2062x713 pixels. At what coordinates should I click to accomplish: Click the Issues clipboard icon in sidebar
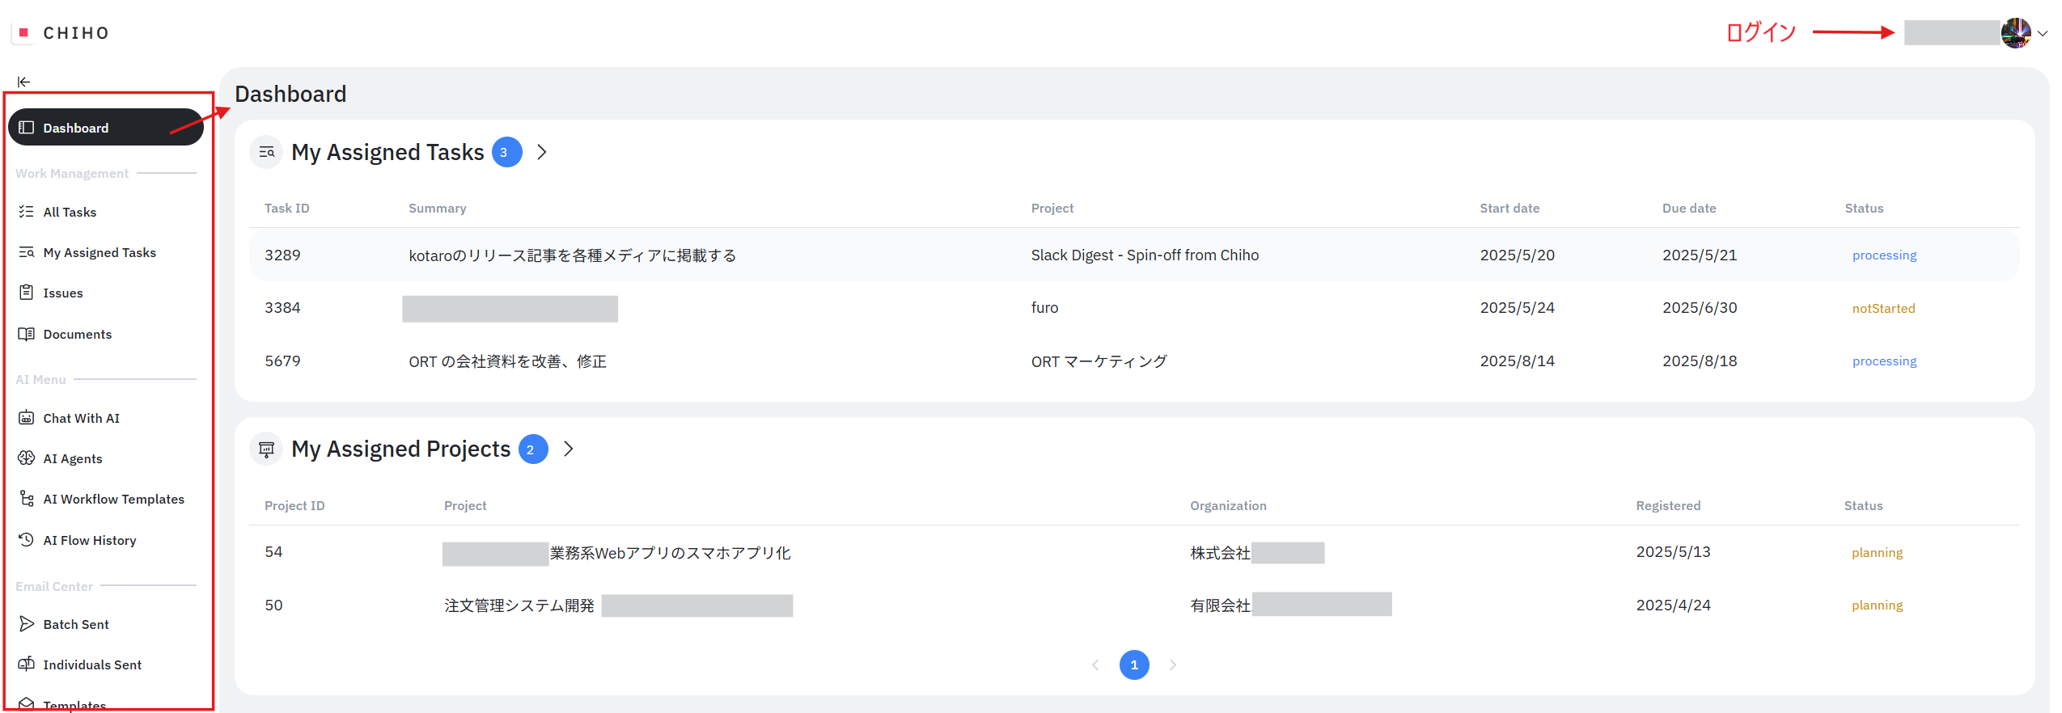26,293
